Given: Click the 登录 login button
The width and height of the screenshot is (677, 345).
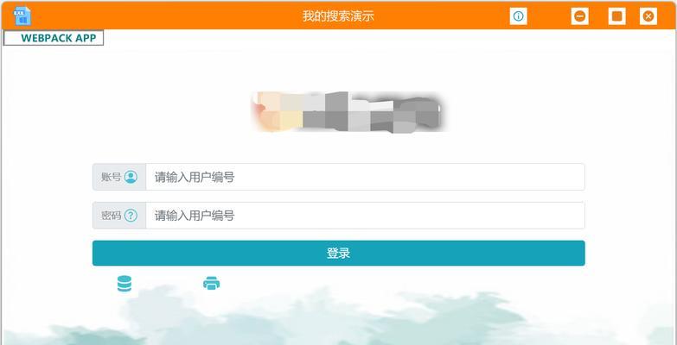Looking at the screenshot, I should click(x=339, y=254).
